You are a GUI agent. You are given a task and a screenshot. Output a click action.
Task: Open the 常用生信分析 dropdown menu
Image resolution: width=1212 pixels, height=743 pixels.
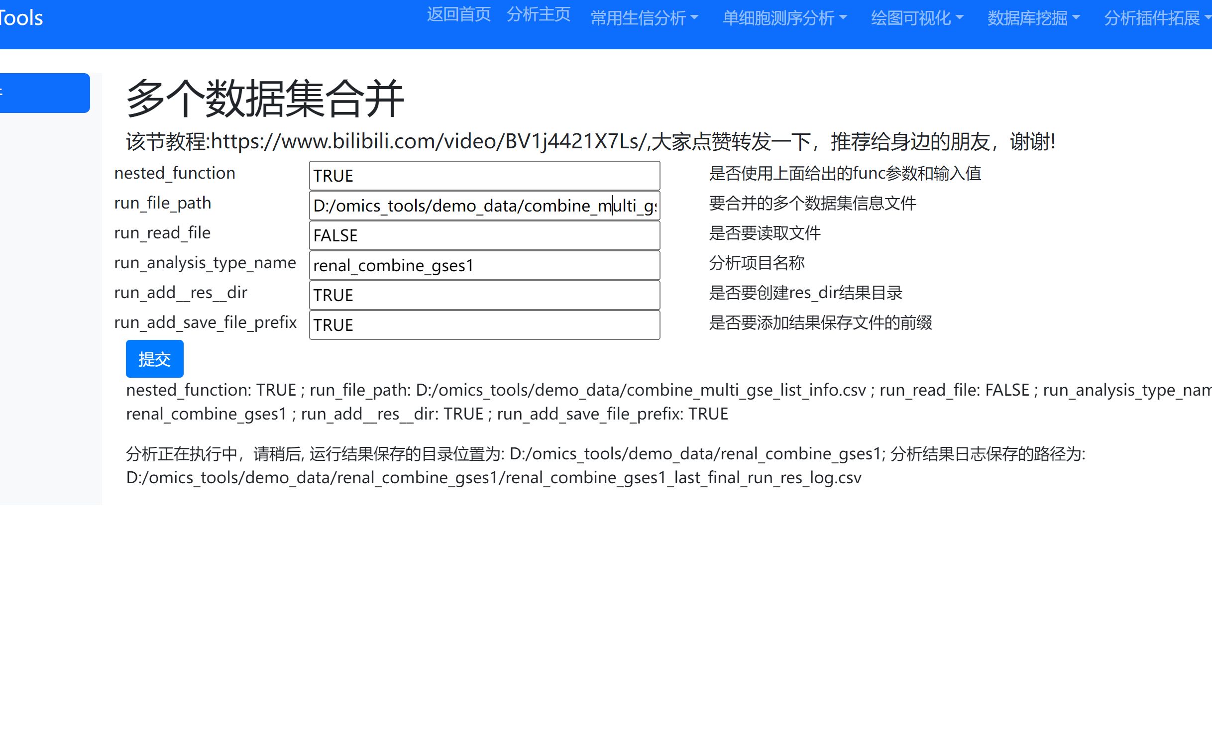pyautogui.click(x=644, y=18)
